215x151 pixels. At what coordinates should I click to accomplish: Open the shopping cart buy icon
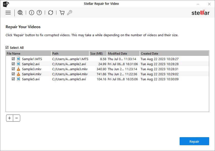click(x=62, y=13)
